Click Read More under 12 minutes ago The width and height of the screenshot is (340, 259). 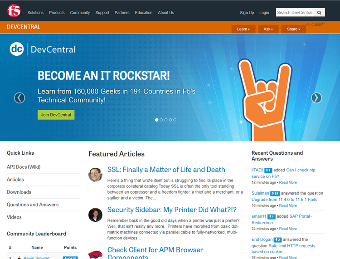[x=288, y=182]
